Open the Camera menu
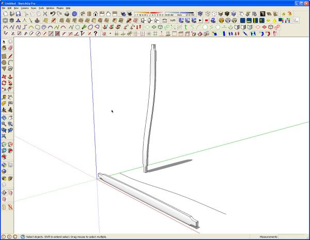Viewport: 310px width, 240px height. click(25, 8)
